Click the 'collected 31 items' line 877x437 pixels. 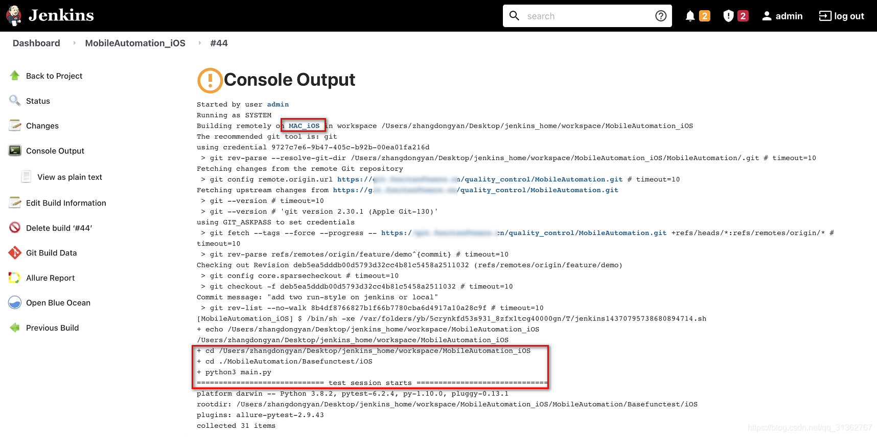[236, 426]
